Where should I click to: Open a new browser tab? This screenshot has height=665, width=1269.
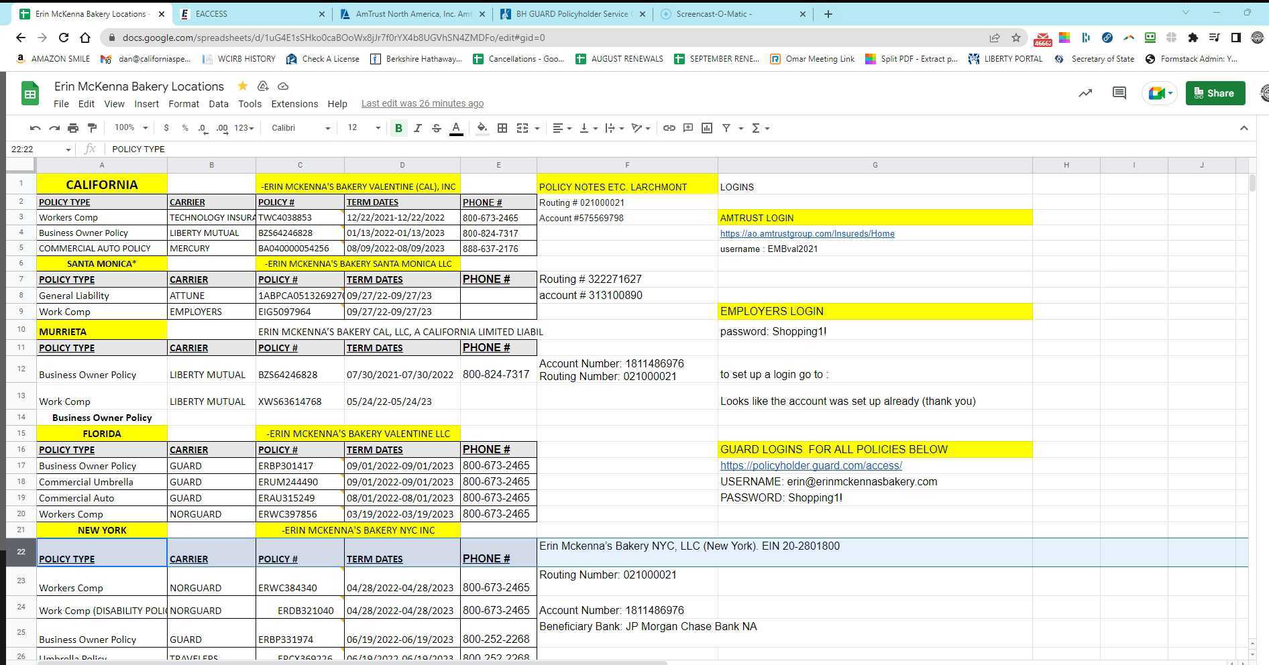828,13
